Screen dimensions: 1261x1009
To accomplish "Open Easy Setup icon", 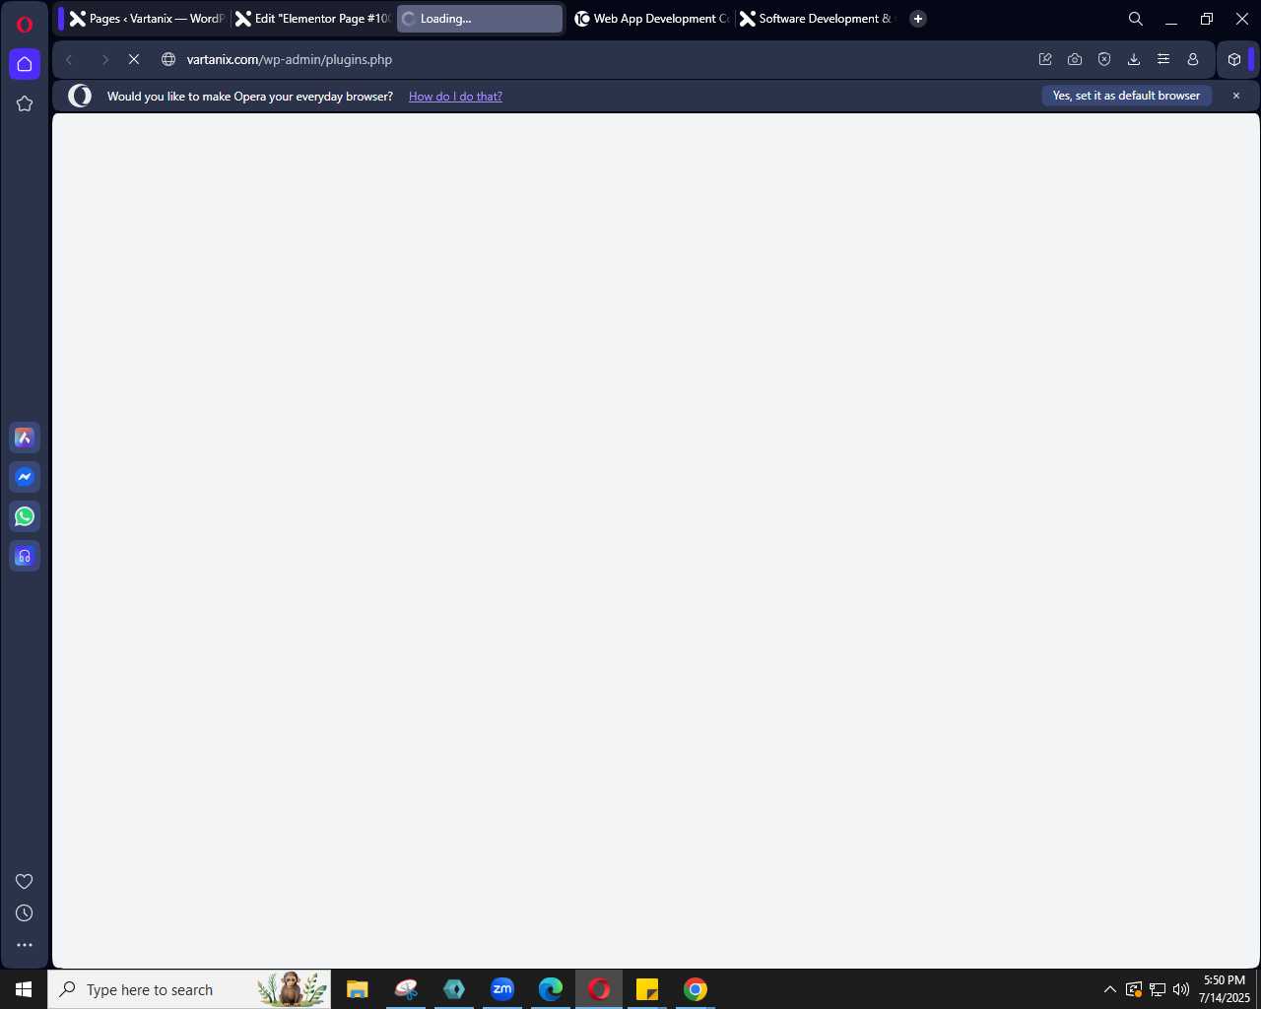I will pos(1163,59).
